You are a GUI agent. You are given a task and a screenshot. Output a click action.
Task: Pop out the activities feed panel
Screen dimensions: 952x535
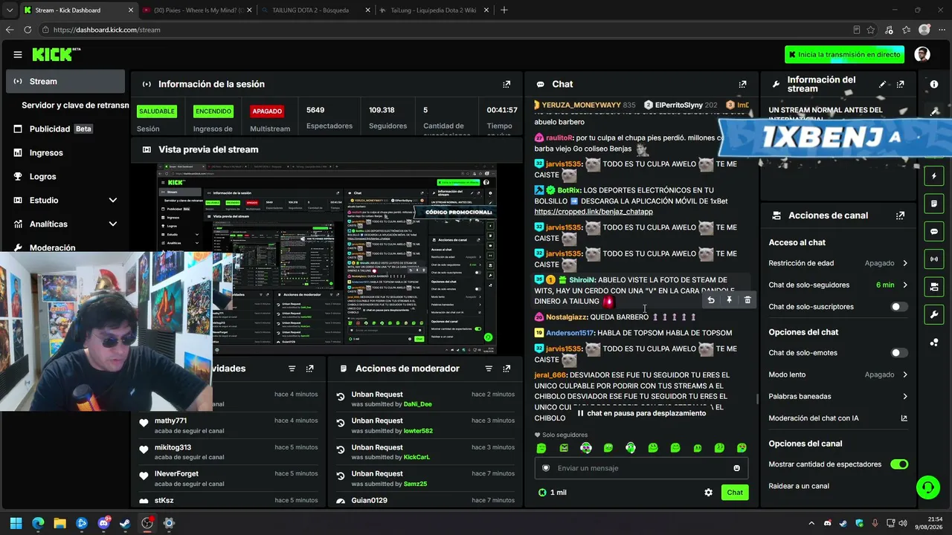pos(309,369)
